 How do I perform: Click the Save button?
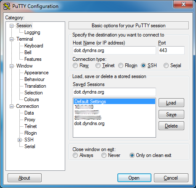pos(171,115)
